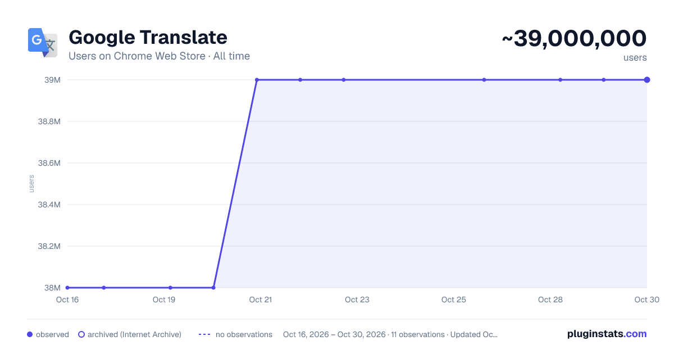Click the first 39M data point at Oct 21
This screenshot has height=354, width=674.
[x=257, y=80]
